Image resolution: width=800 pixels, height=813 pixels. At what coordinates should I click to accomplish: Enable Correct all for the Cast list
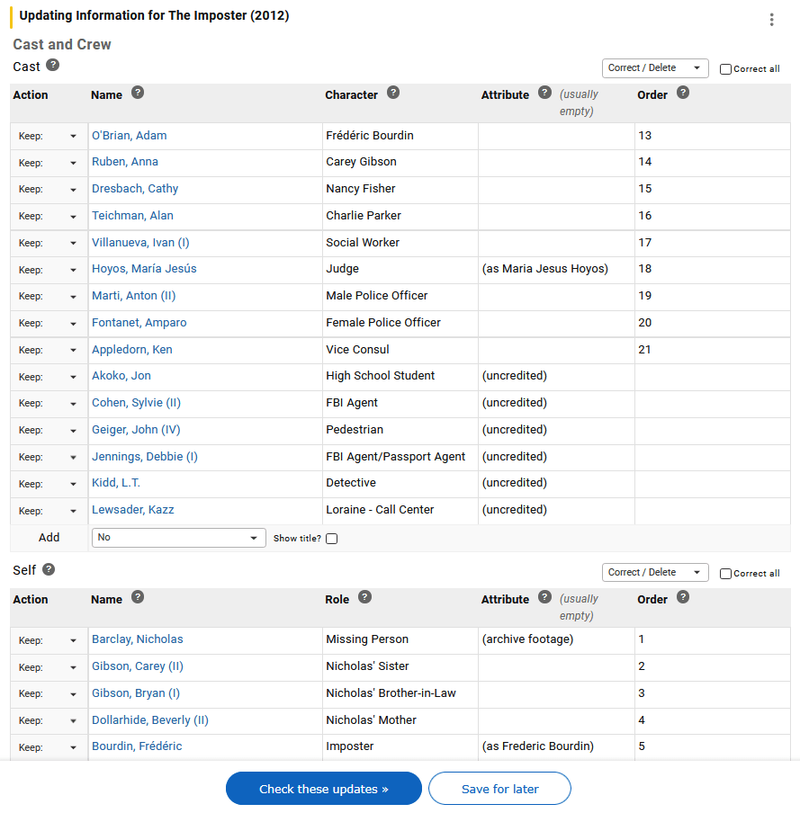tap(724, 68)
